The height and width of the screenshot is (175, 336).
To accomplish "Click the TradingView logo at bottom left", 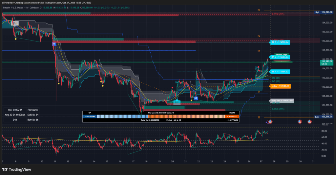I will 16,169.
